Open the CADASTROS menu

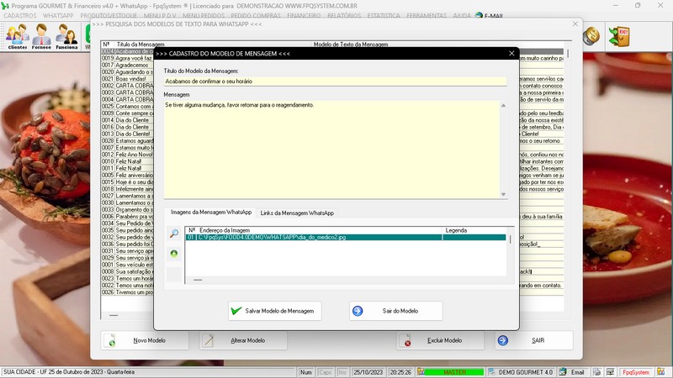[x=20, y=16]
